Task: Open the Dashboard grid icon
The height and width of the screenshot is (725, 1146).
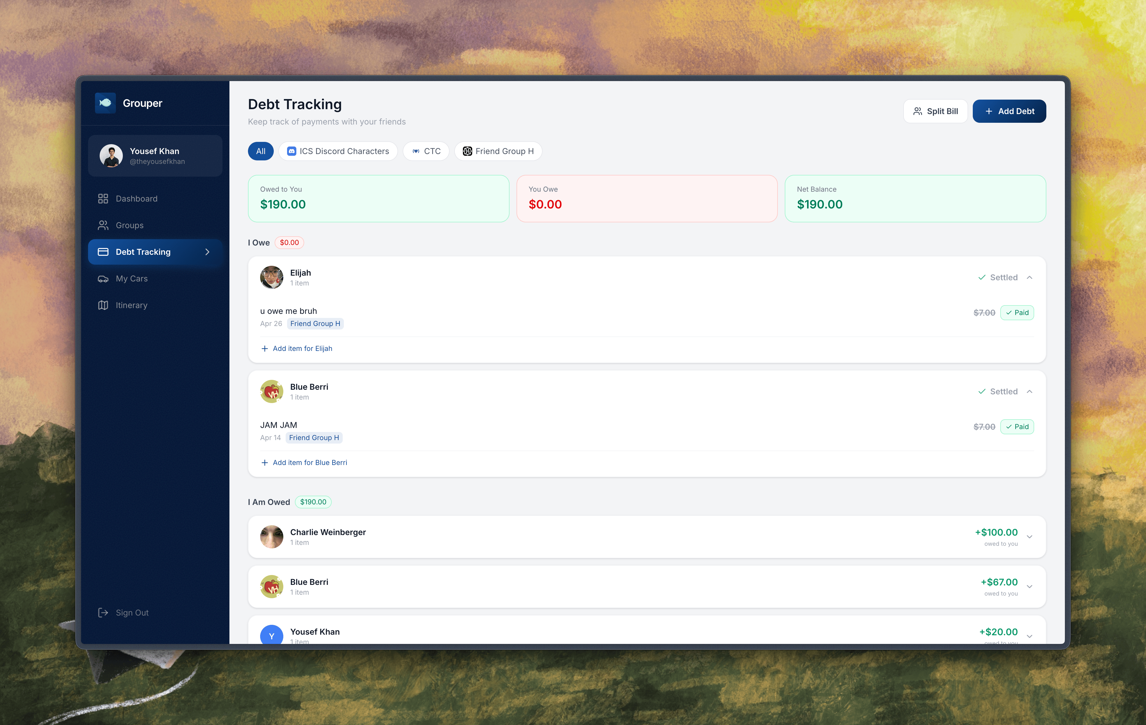Action: pyautogui.click(x=103, y=198)
